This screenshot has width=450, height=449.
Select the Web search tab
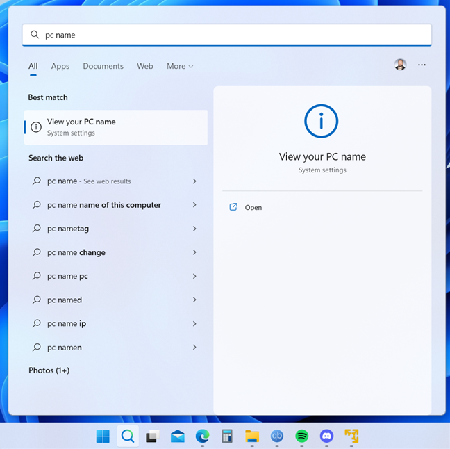[x=145, y=66]
